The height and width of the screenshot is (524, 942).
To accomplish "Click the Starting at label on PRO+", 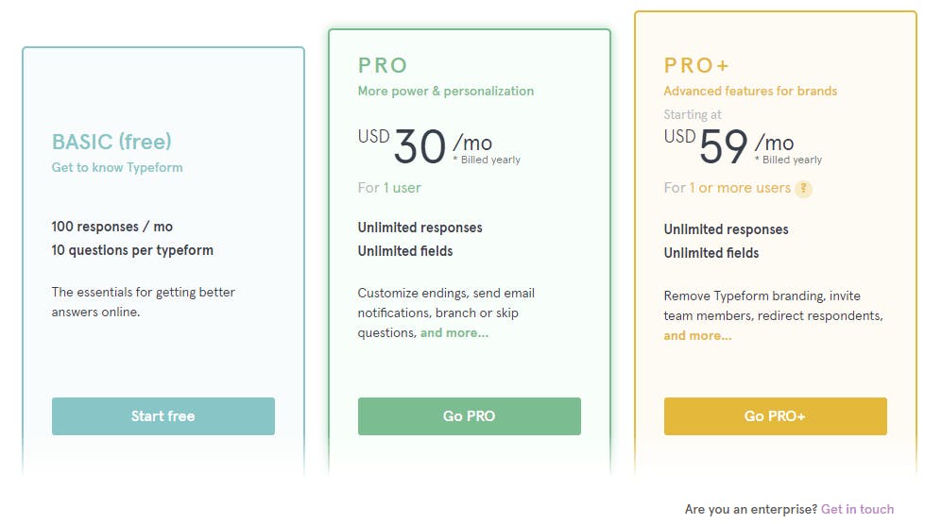I will click(x=692, y=114).
